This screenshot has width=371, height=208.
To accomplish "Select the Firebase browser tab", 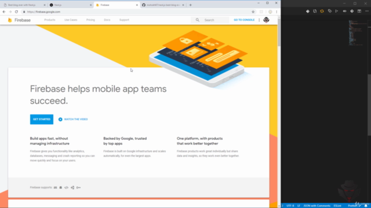I will click(117, 5).
